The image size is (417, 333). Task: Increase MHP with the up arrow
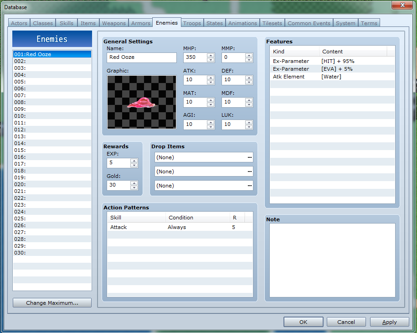211,55
